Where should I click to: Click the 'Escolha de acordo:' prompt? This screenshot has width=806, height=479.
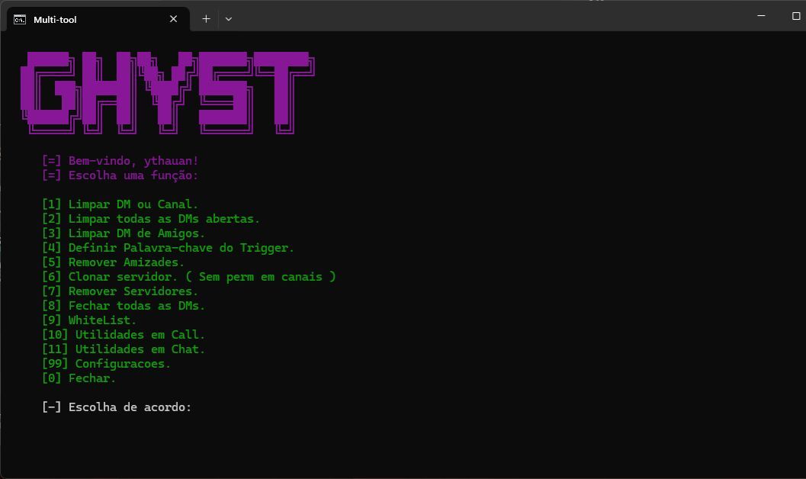[x=117, y=407]
